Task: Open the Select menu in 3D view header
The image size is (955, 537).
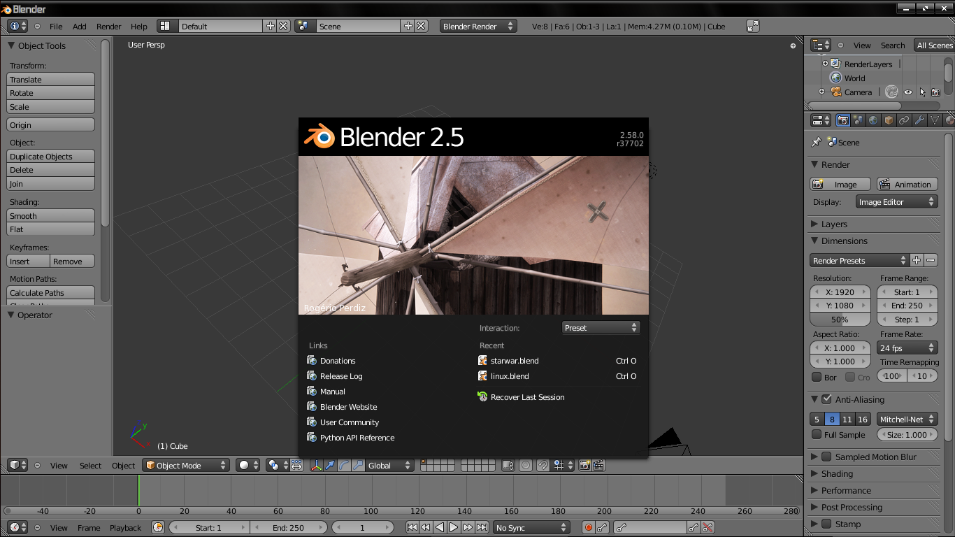Action: pos(90,465)
